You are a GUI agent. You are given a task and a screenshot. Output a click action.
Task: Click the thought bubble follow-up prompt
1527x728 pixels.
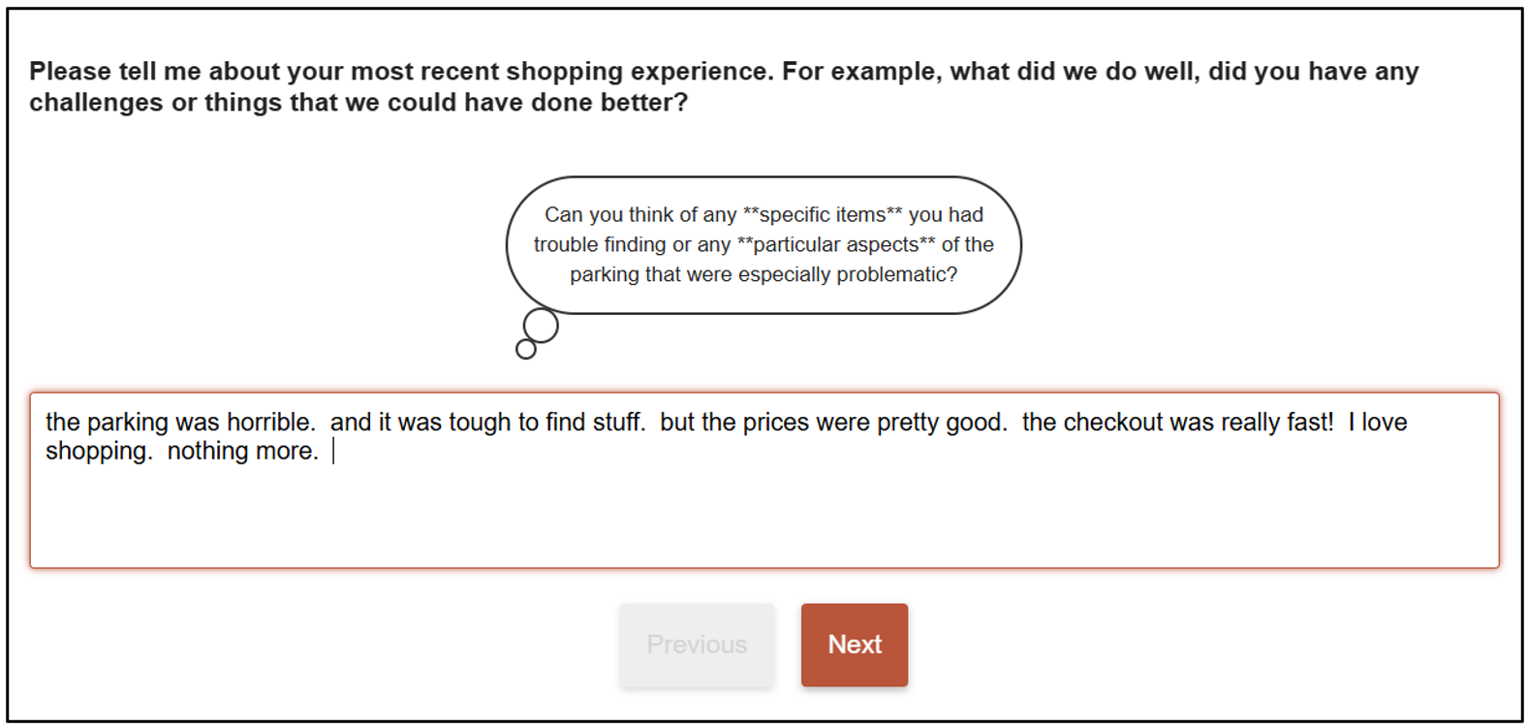click(x=763, y=244)
